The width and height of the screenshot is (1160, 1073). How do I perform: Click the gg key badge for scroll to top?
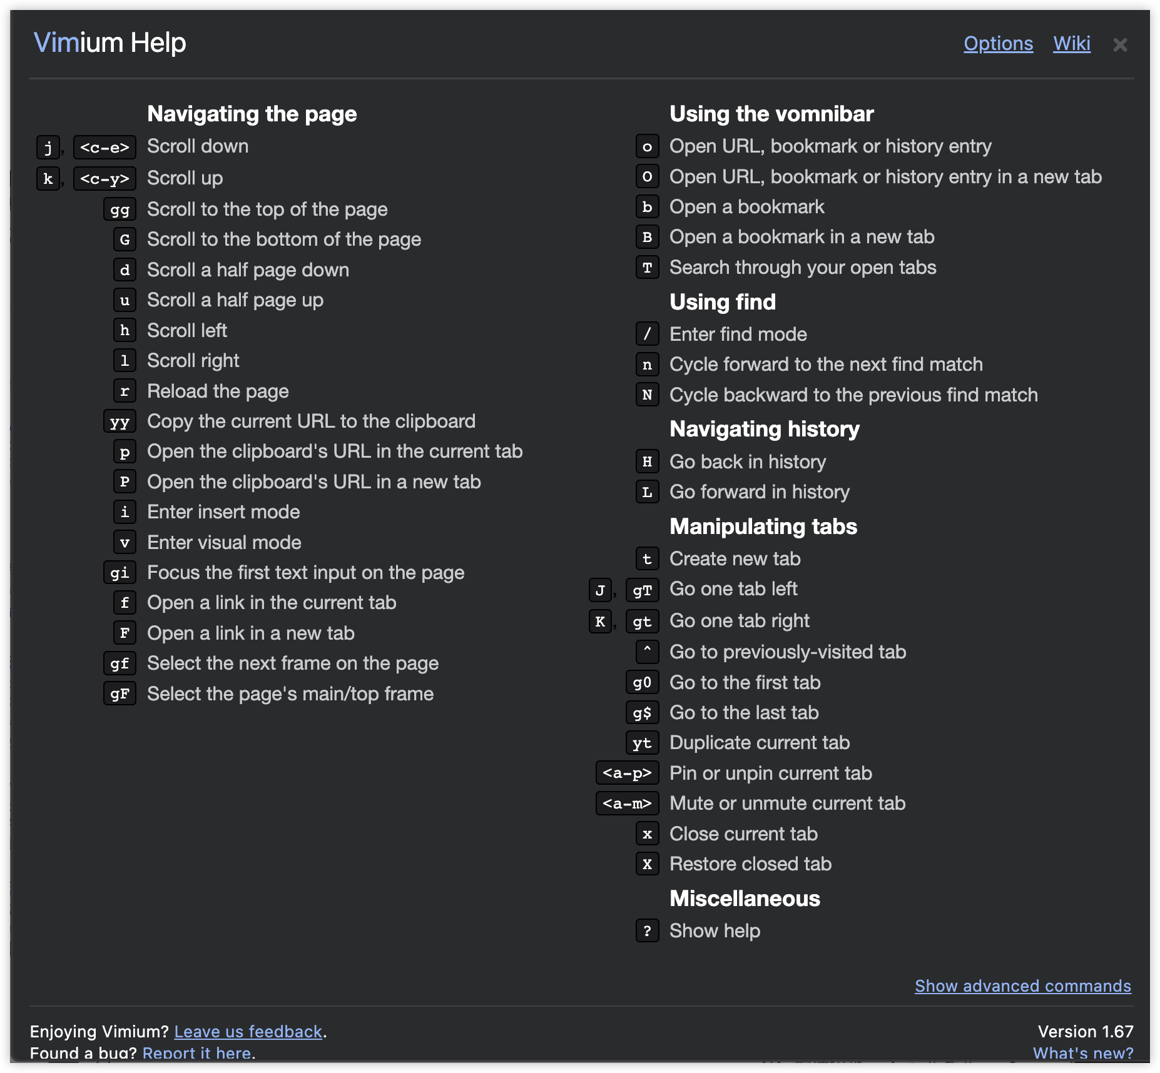[120, 209]
